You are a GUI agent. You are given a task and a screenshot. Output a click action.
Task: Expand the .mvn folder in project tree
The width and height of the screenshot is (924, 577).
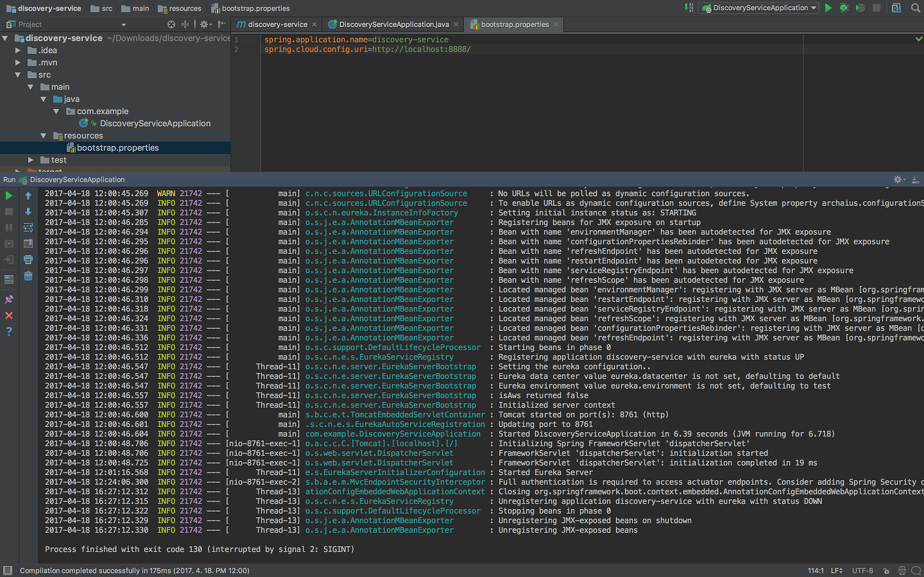click(x=18, y=63)
